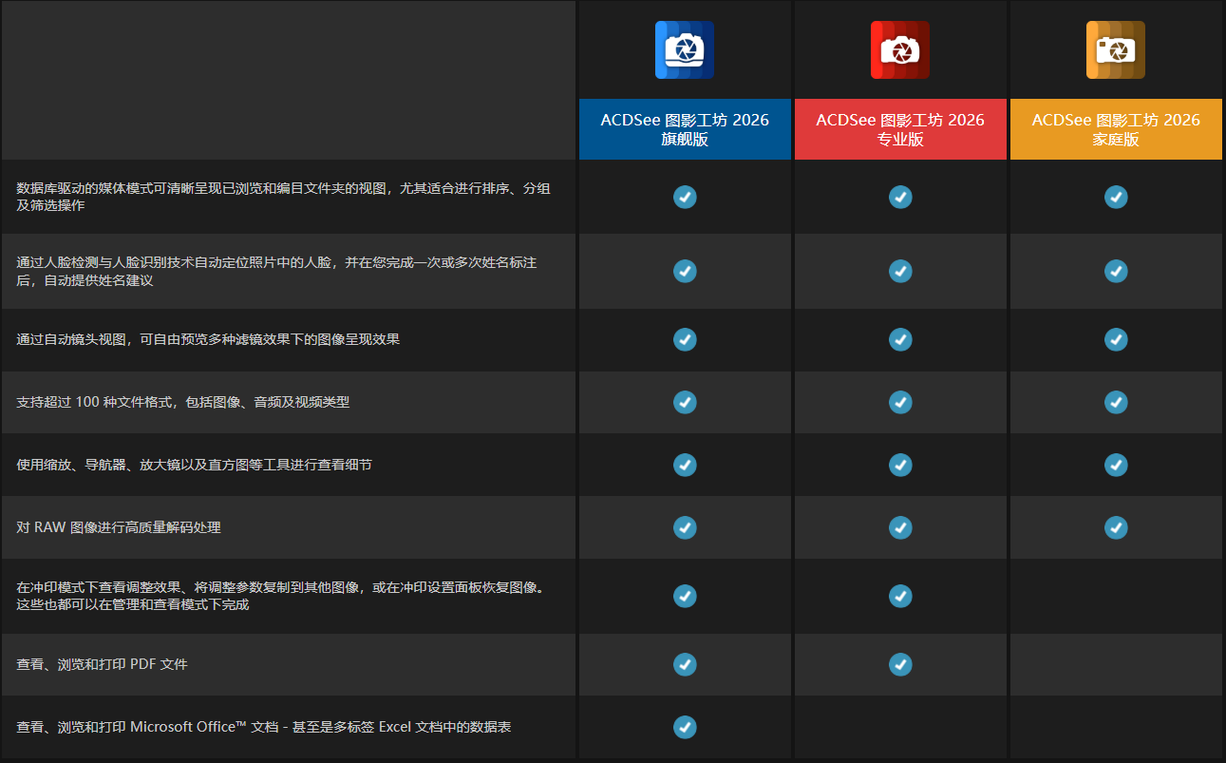1226x763 pixels.
Task: Click 专业版 checkmark for 冲印模式 row
Action: click(x=900, y=596)
